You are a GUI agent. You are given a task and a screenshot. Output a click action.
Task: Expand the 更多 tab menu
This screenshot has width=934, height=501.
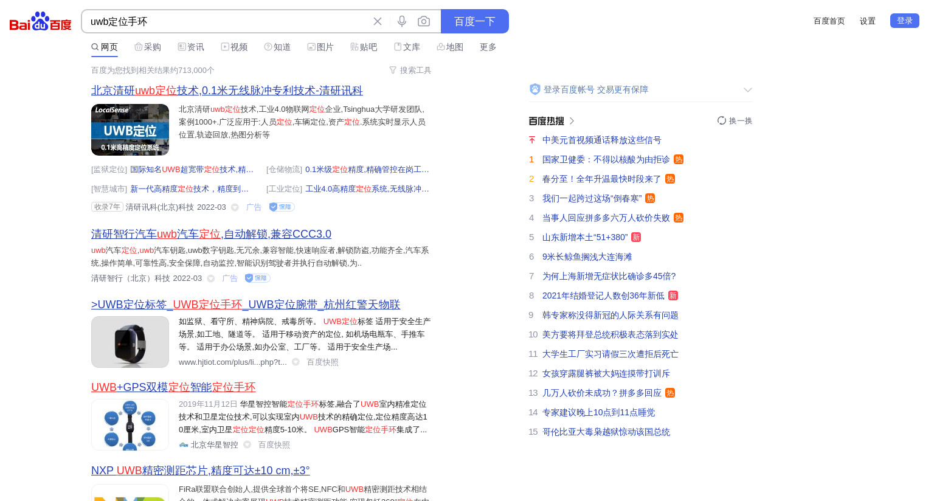pyautogui.click(x=488, y=47)
